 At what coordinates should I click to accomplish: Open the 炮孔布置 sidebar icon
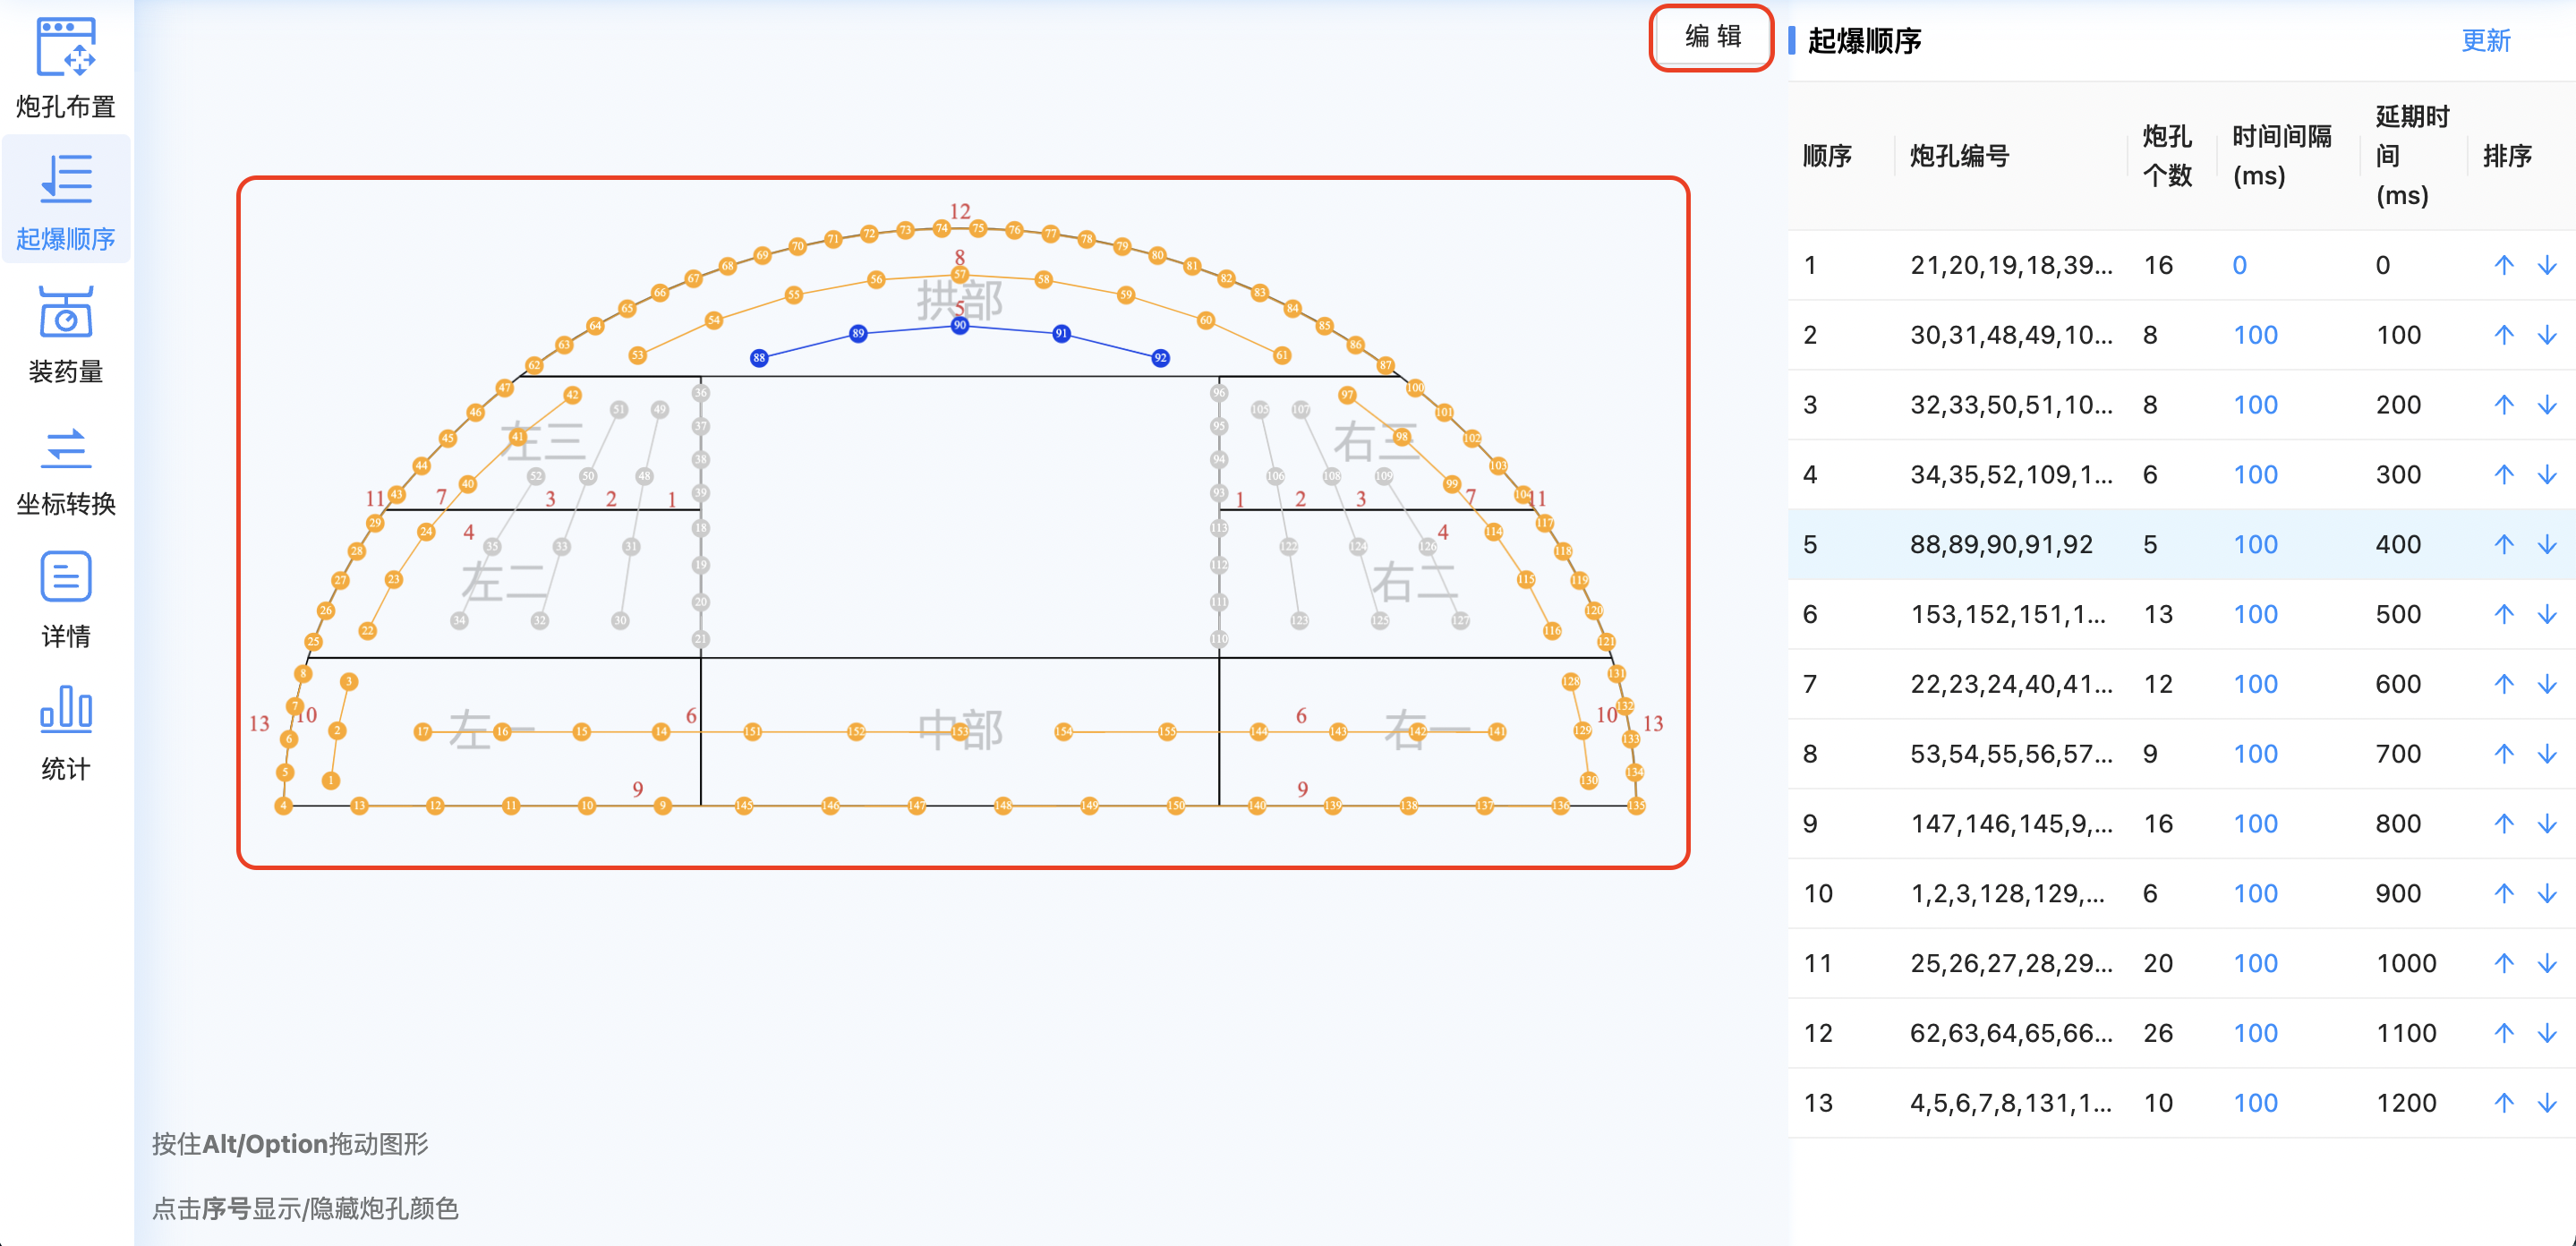[x=66, y=48]
